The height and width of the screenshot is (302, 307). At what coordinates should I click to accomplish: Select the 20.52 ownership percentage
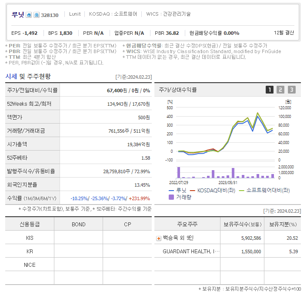[x=292, y=238]
